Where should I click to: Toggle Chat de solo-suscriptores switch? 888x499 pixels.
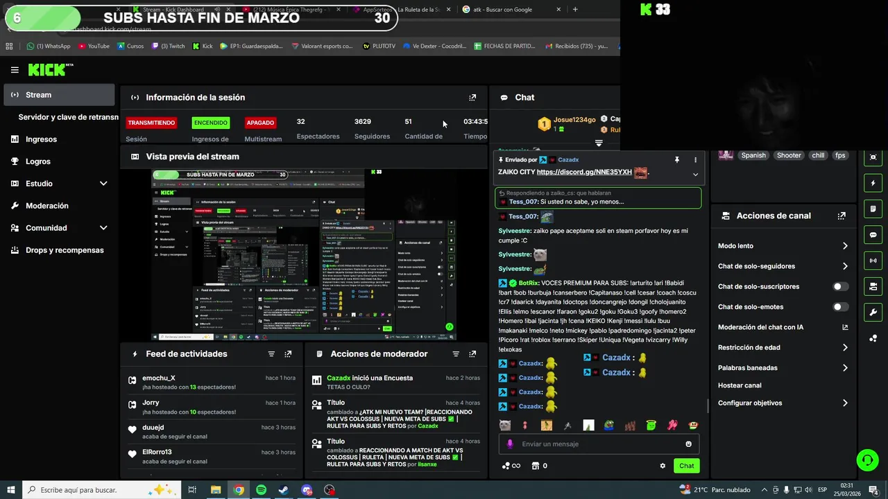(840, 286)
